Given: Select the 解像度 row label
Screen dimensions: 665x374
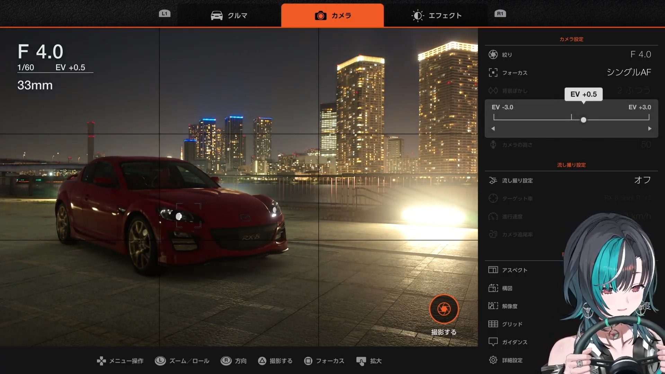Looking at the screenshot, I should click(x=510, y=306).
